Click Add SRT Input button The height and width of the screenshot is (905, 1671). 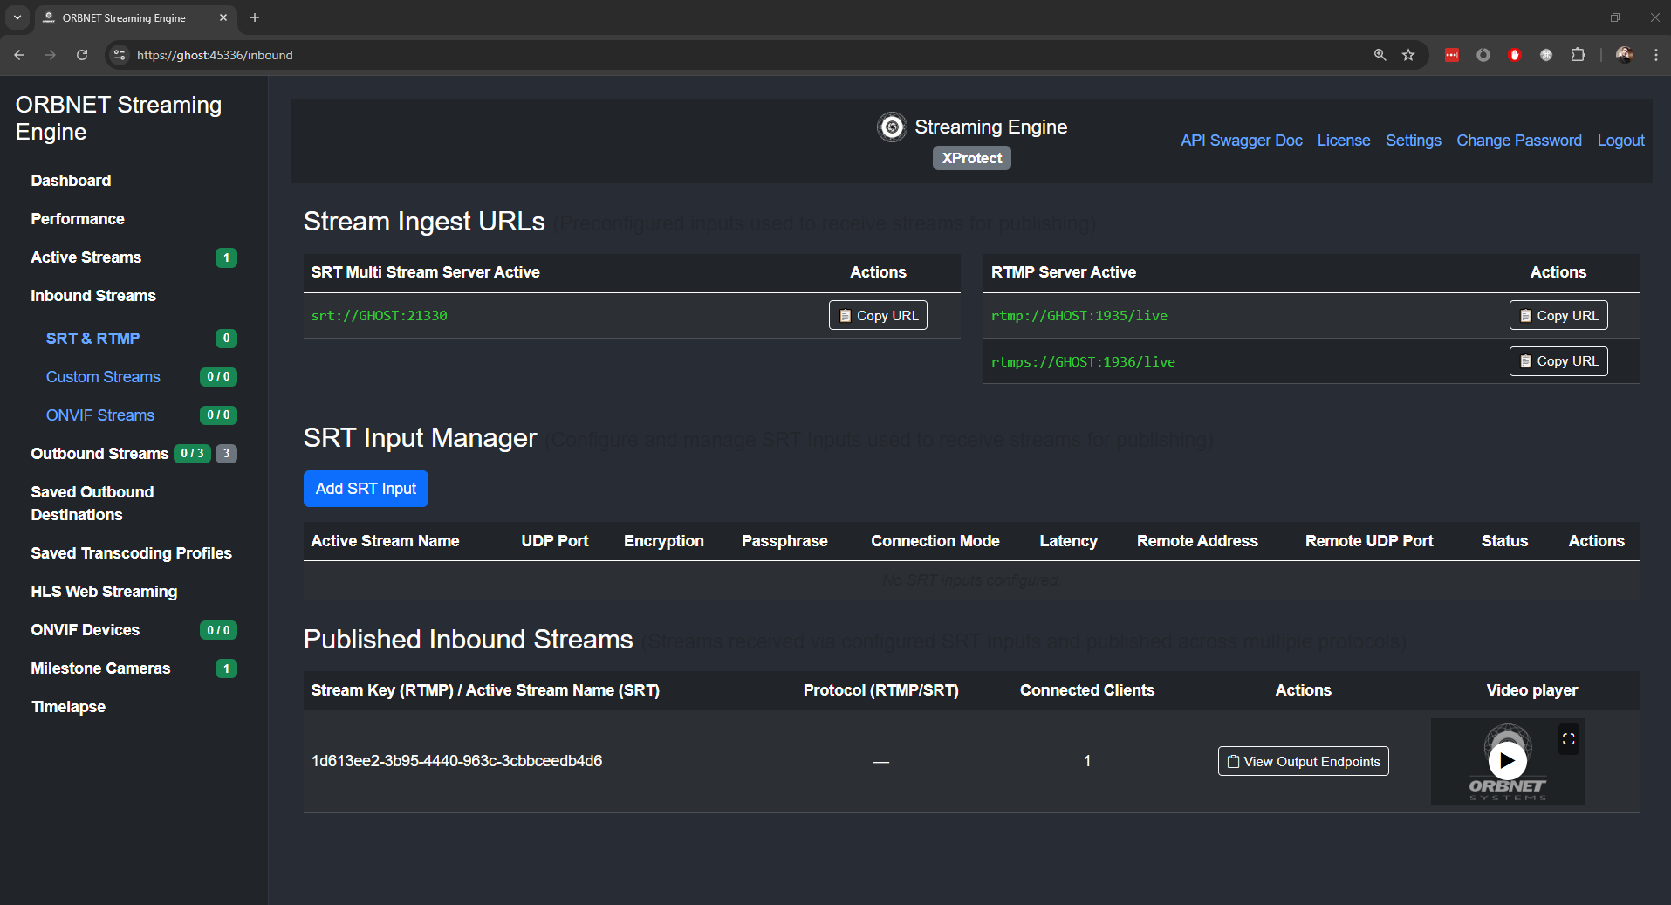click(x=366, y=489)
